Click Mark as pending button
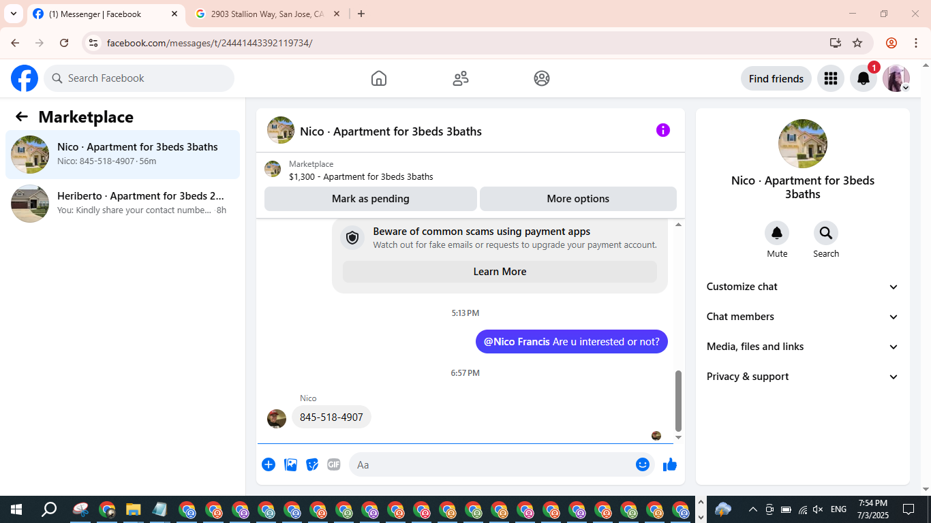Image resolution: width=931 pixels, height=523 pixels. point(371,199)
